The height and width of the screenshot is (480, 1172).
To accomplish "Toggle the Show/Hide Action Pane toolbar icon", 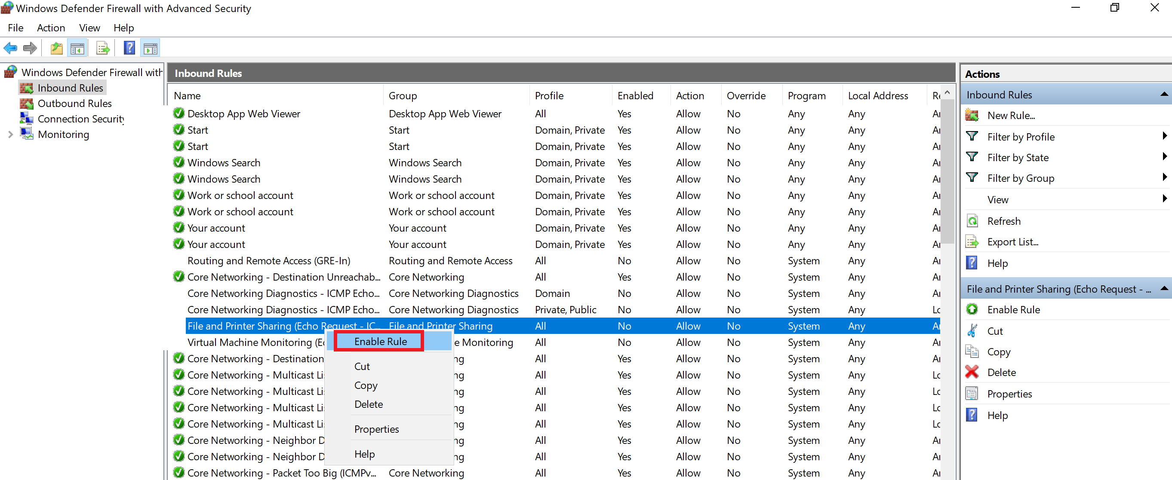I will pyautogui.click(x=150, y=48).
